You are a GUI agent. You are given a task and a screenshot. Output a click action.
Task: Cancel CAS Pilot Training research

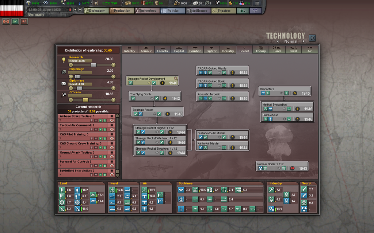112,138
